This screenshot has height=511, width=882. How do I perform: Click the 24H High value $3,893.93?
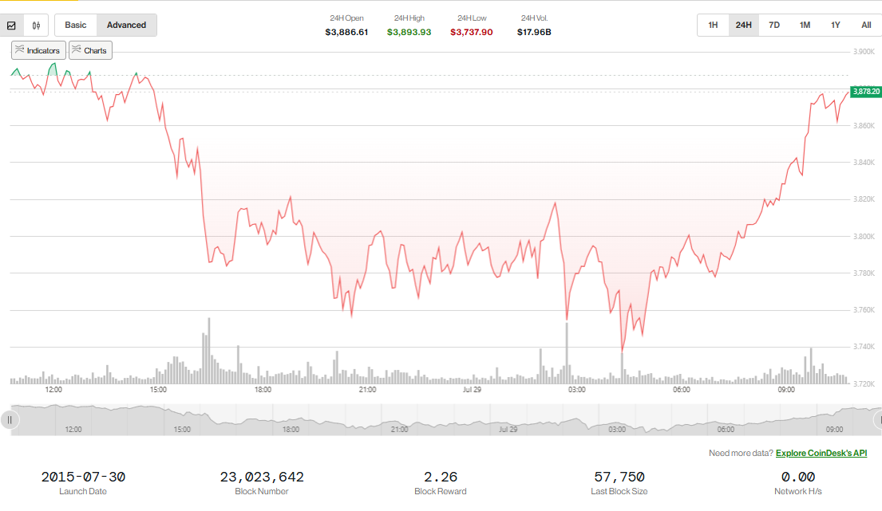409,32
